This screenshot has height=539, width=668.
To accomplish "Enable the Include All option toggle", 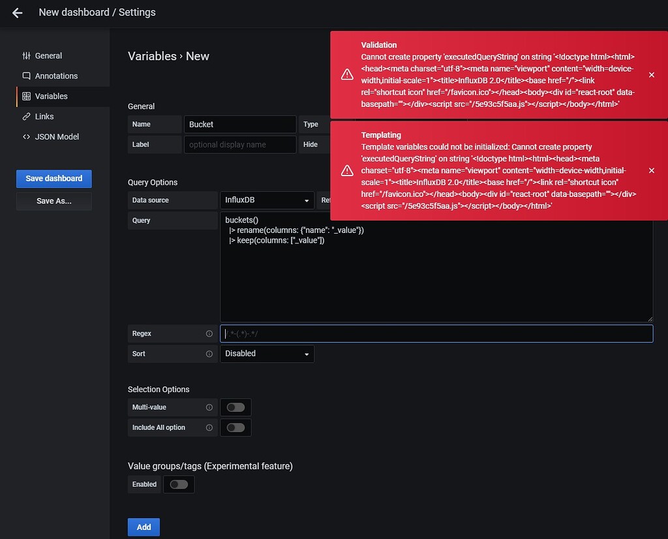I will pos(235,427).
